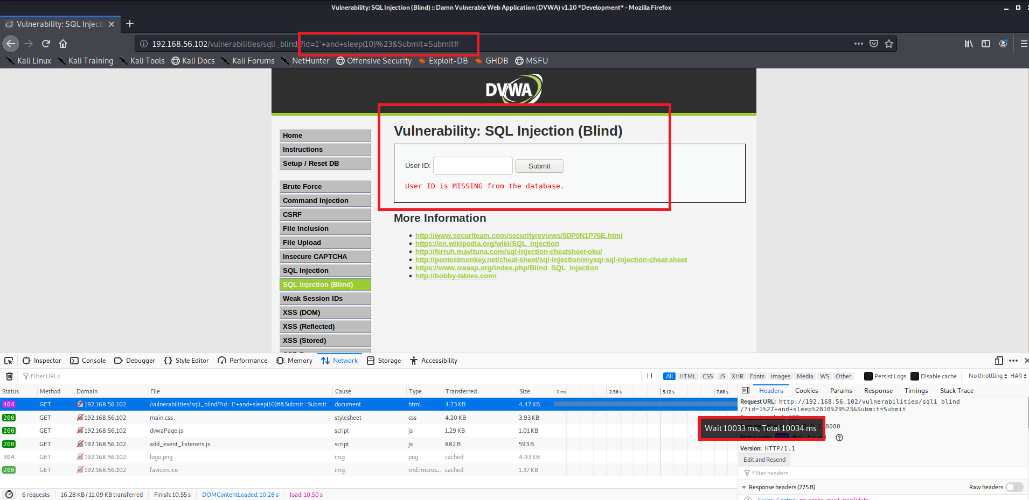Open the HAR export menu
Viewport: 1029px width, 500px height.
coord(1018,376)
